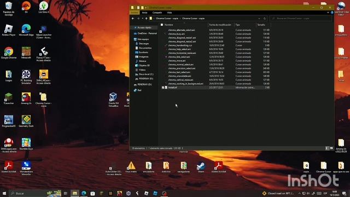Image resolution: width=350 pixels, height=197 pixels.
Task: Open Documentos in the navigation pane
Action: click(143, 48)
